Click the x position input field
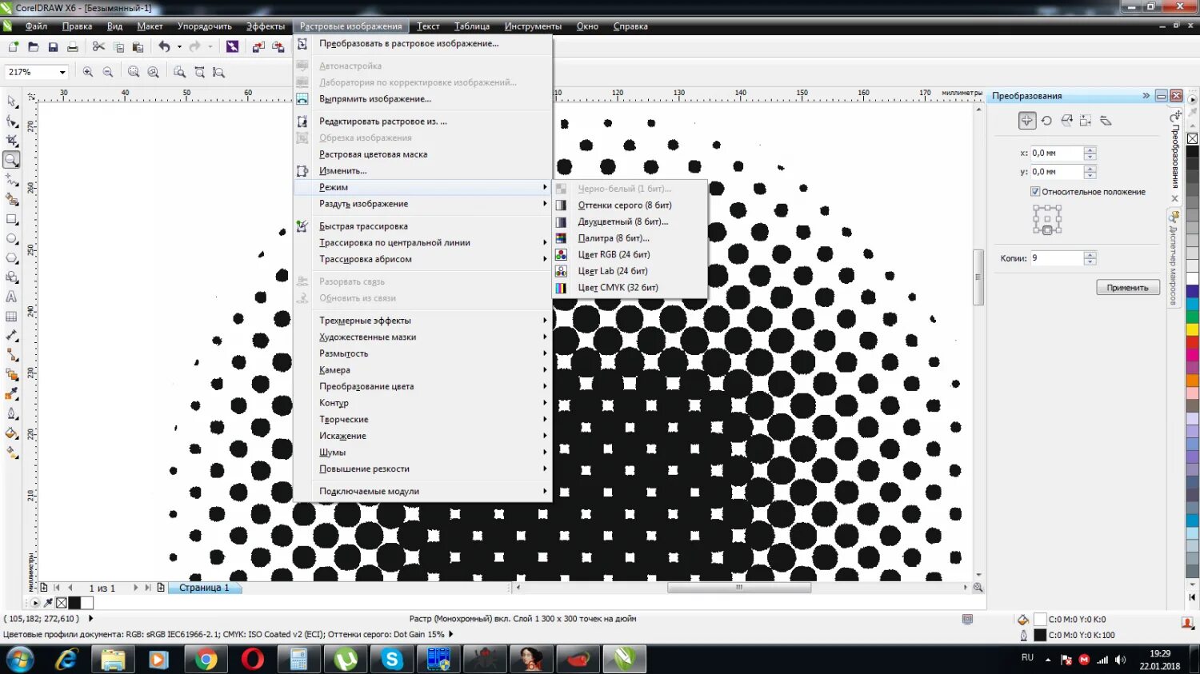This screenshot has height=674, width=1200. click(1056, 153)
